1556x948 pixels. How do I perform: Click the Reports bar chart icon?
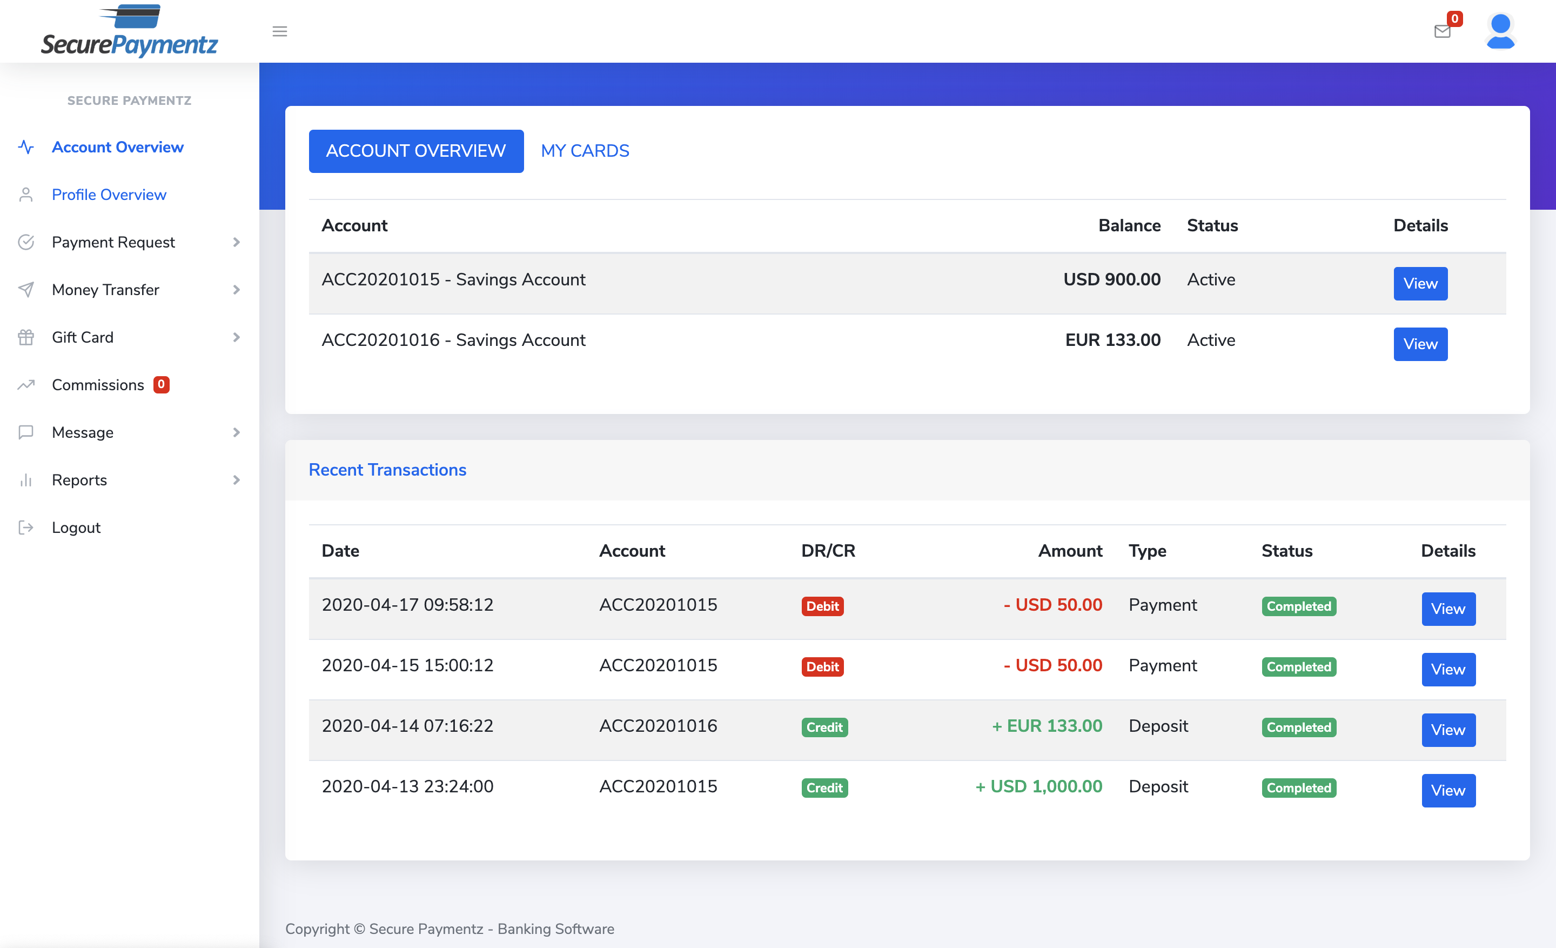pos(26,480)
